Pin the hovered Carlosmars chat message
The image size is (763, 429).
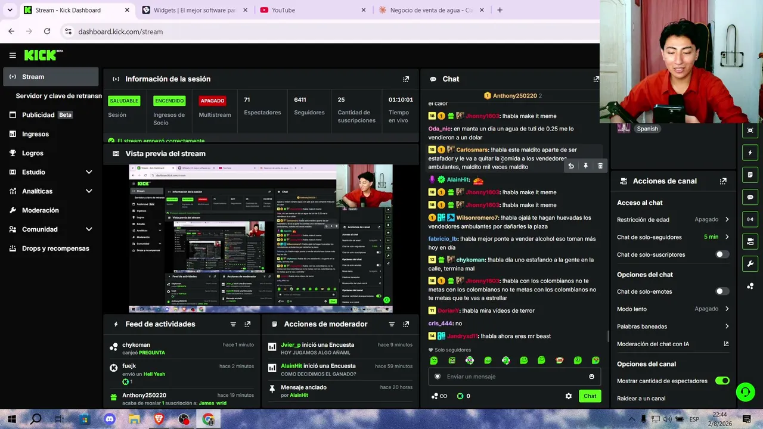[x=585, y=166]
